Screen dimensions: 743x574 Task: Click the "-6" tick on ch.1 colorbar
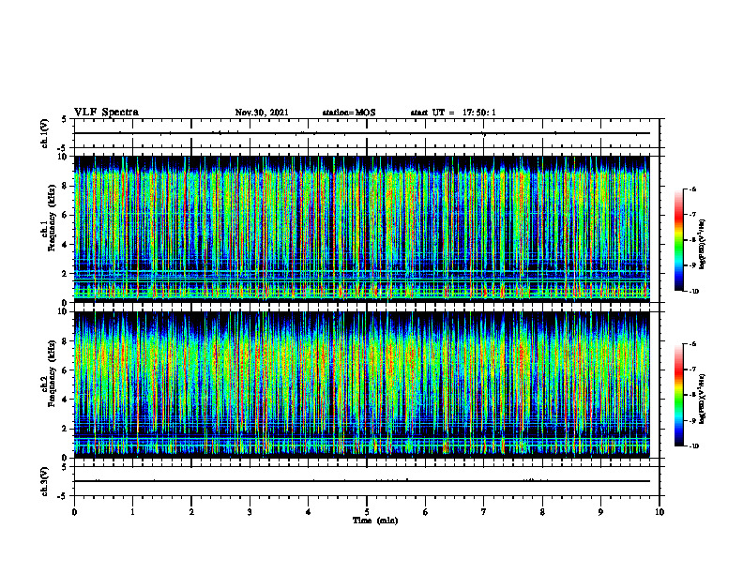pyautogui.click(x=692, y=189)
